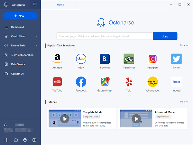Open help with the question mark icon
This screenshot has height=145, width=193.
tap(25, 140)
